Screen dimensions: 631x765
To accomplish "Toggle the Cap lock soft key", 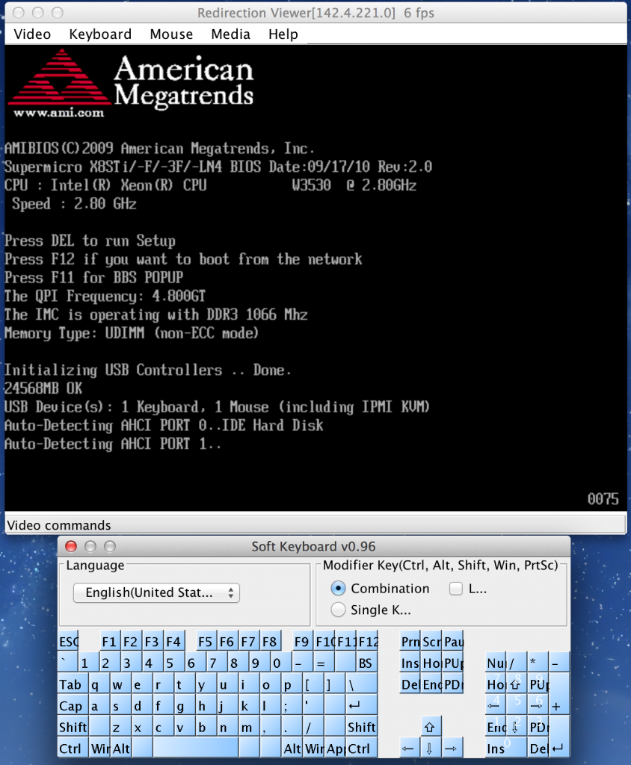I will (73, 705).
